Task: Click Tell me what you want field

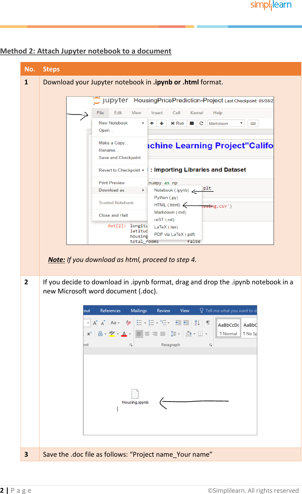Action: [228, 311]
